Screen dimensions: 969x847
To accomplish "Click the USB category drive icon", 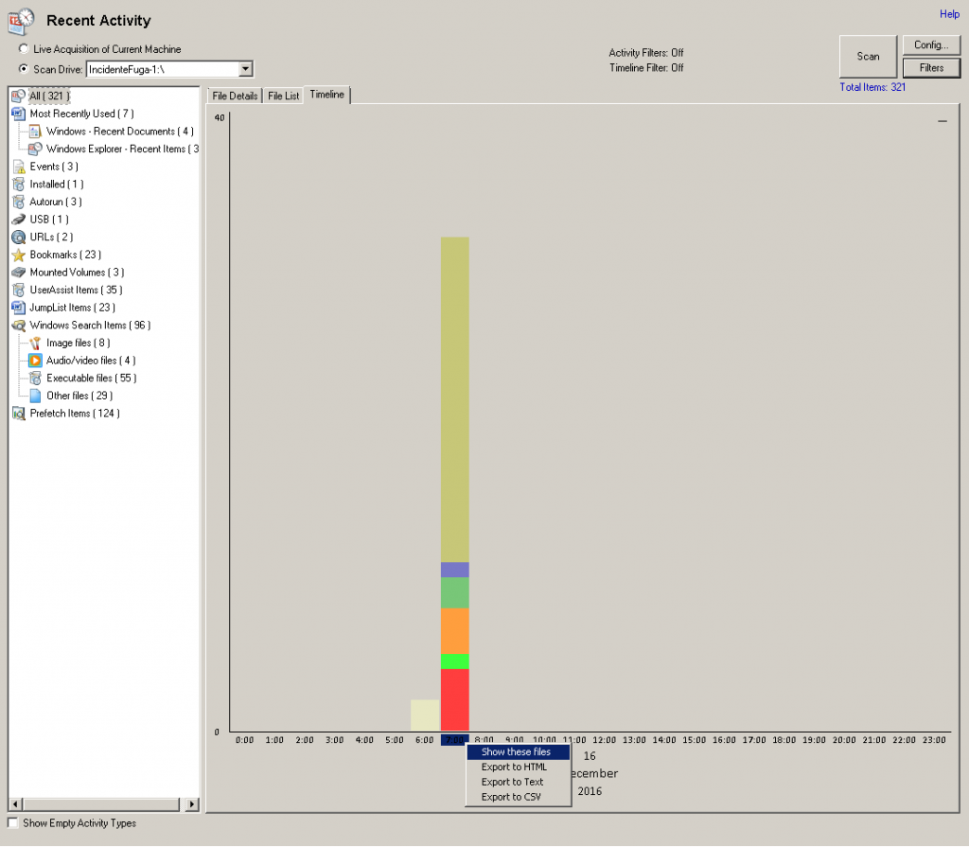I will [x=18, y=220].
